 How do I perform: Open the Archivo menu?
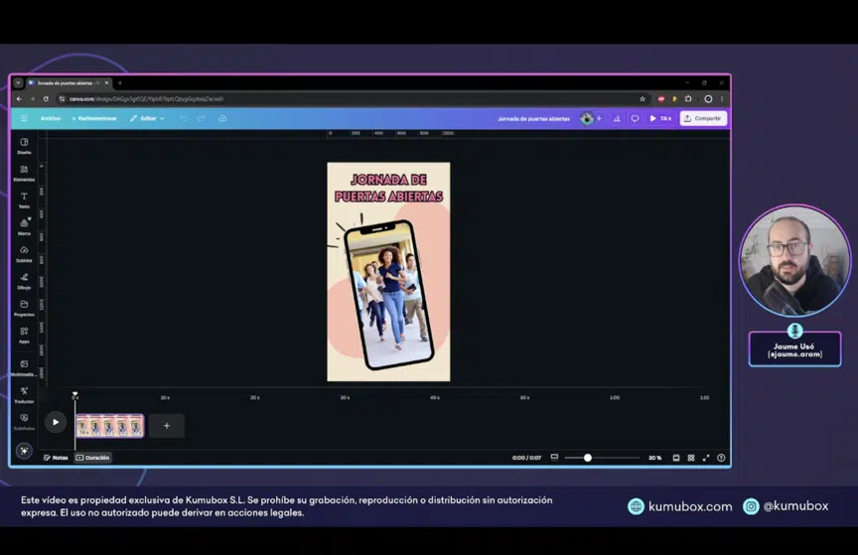click(x=51, y=118)
